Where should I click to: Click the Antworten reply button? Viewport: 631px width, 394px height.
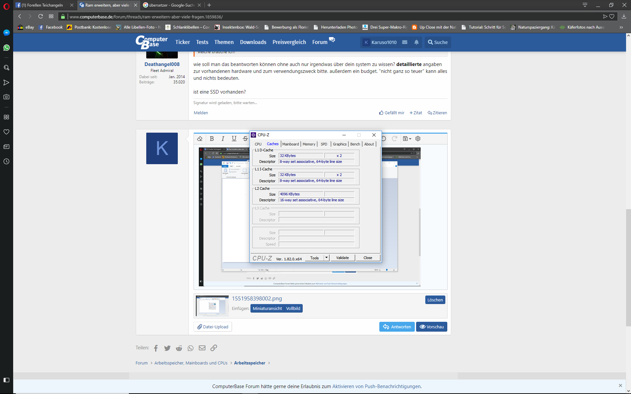pos(397,327)
